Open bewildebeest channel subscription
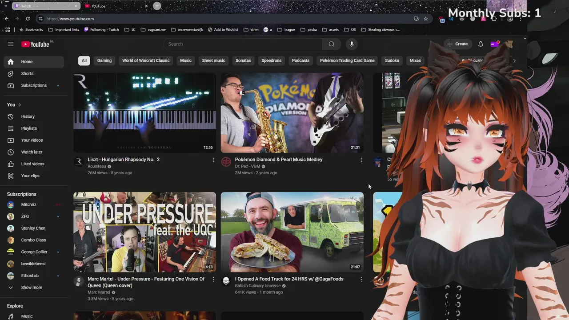 click(34, 264)
